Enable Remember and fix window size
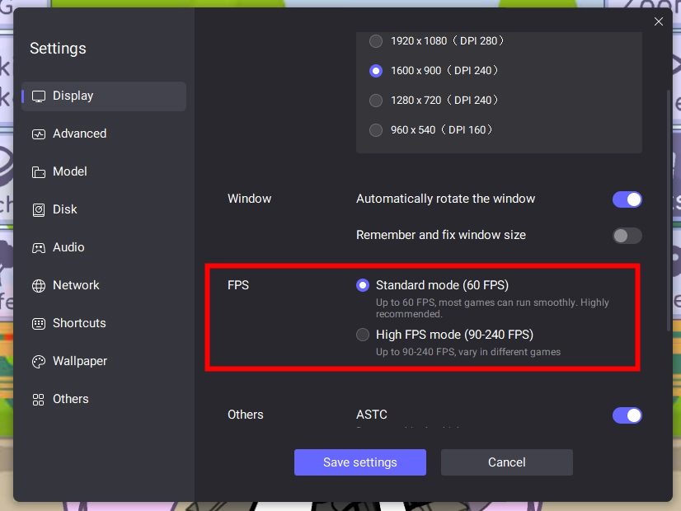 (627, 236)
